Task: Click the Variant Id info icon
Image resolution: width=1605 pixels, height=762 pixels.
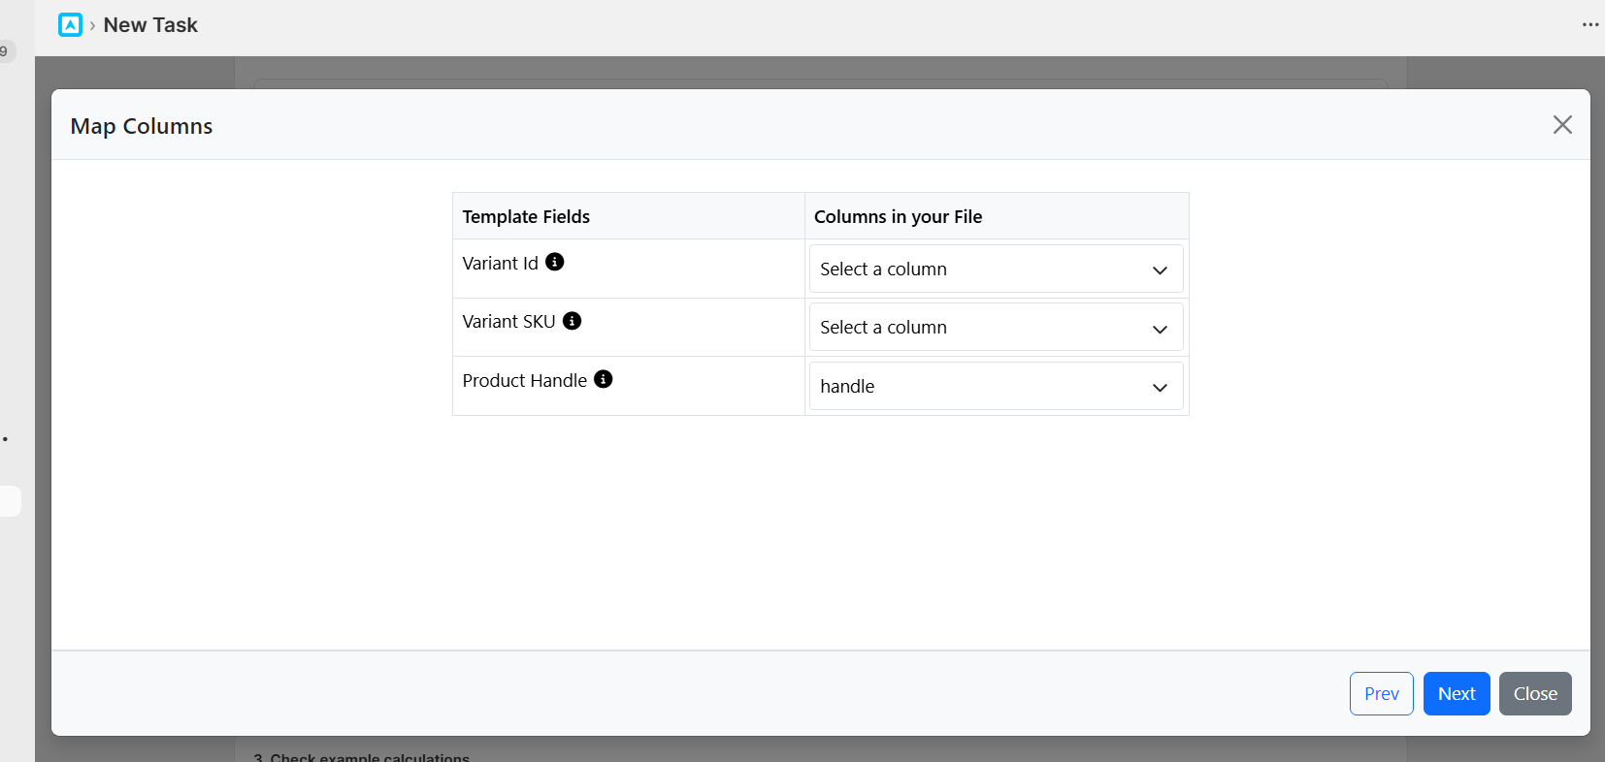Action: click(554, 262)
